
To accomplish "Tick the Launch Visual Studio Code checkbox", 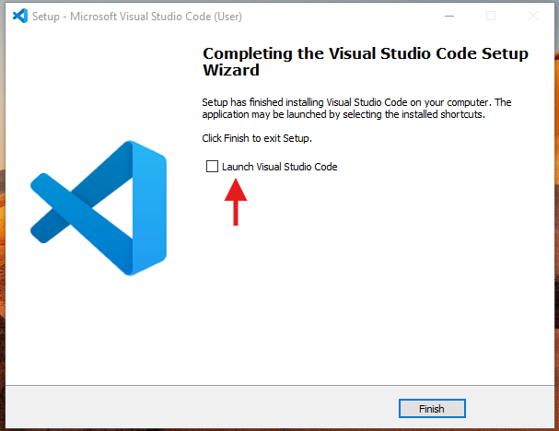I will (212, 166).
